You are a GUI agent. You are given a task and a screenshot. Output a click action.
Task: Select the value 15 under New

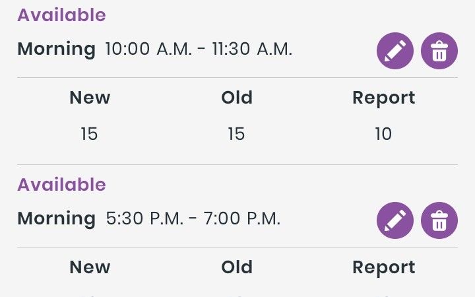pos(89,134)
